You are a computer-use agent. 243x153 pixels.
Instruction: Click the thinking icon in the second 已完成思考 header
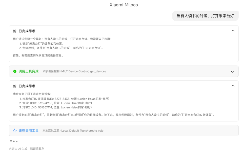(x=15, y=86)
